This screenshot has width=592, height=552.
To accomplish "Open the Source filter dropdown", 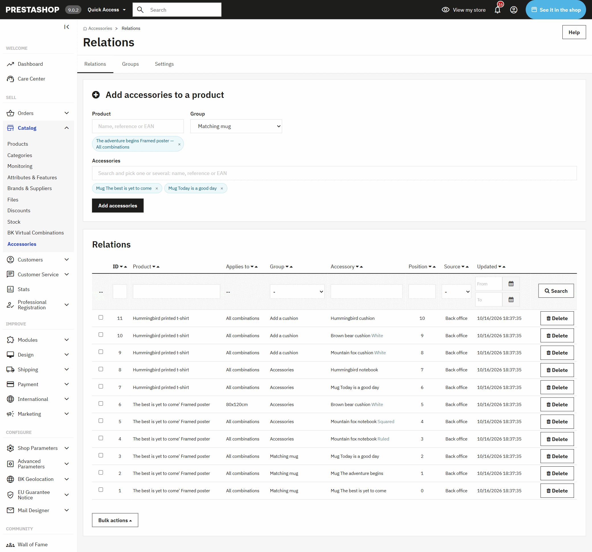I will tap(456, 291).
